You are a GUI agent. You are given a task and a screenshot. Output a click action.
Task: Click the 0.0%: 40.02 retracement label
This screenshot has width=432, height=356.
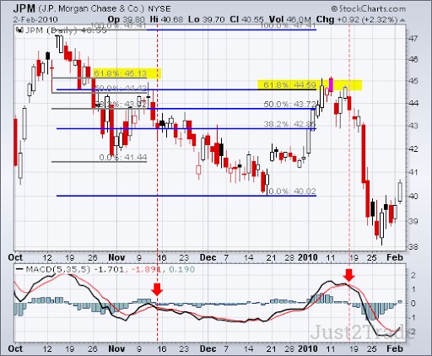292,191
